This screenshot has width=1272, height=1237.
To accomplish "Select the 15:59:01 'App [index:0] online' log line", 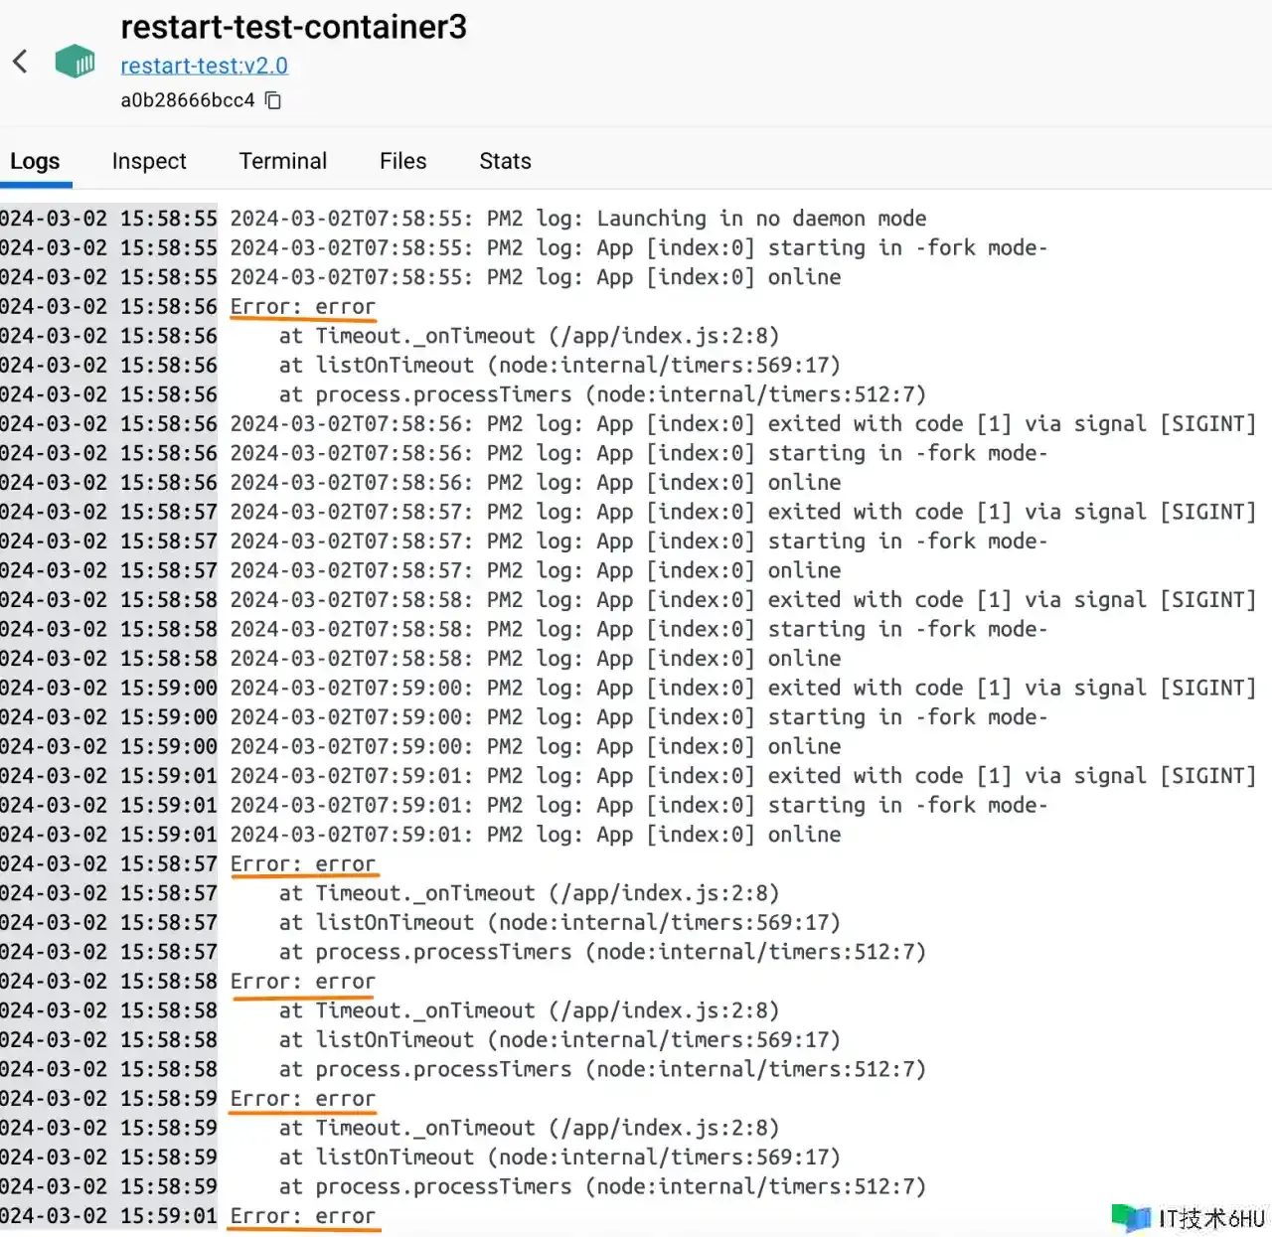I will click(535, 835).
